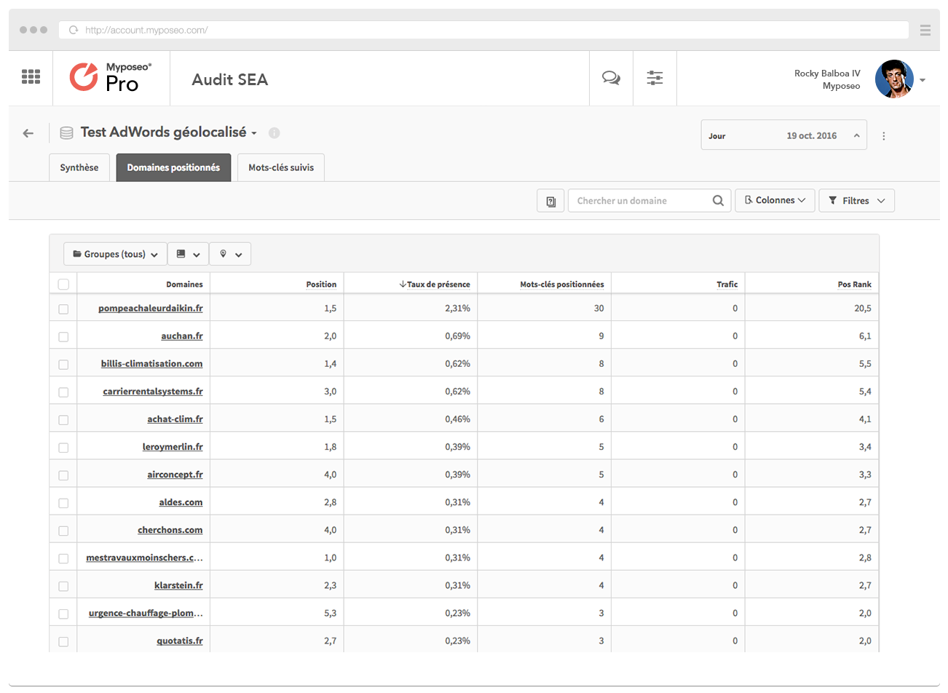Click the browser reload icon
Viewport: 948px width, 693px height.
pos(74,30)
